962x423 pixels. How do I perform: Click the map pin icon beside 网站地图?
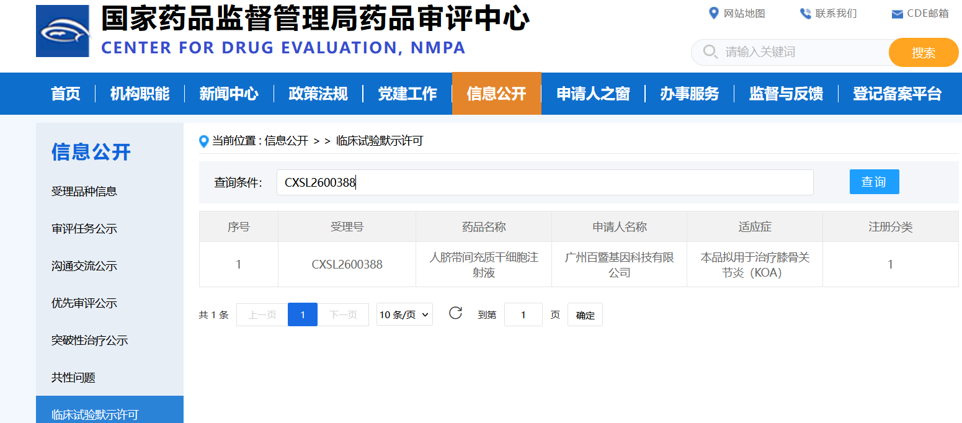point(713,13)
